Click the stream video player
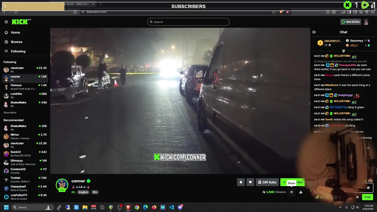Viewport: 377px width, 212px height. (x=180, y=101)
